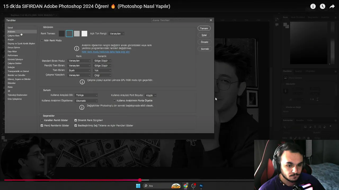Screen dimensions: 339x190
Task: Click the pixel layer filter icon in Katmanlar
Action: [x=305, y=127]
